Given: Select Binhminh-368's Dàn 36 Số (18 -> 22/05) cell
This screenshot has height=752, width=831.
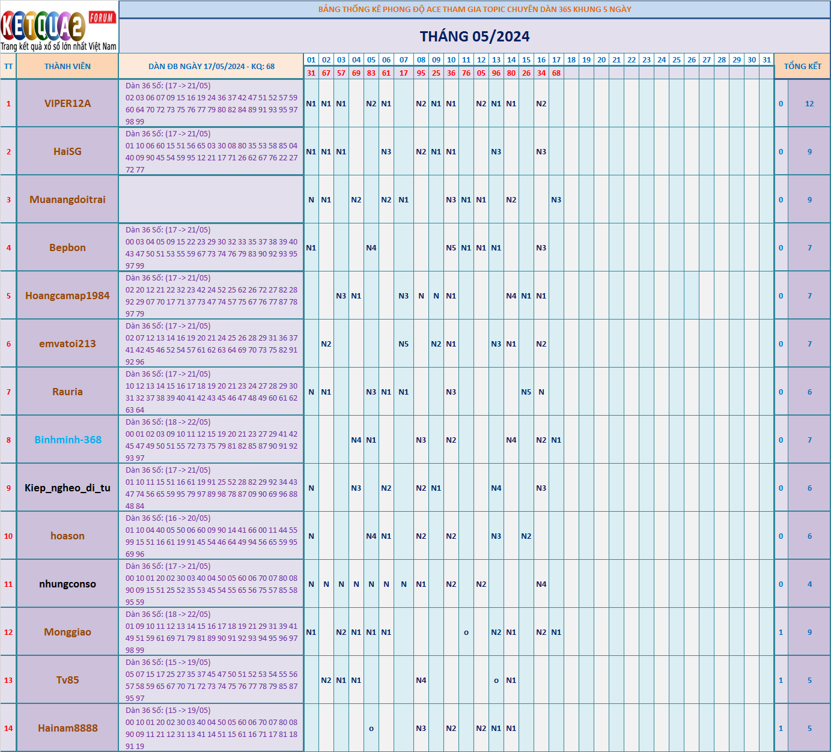Looking at the screenshot, I should click(212, 440).
